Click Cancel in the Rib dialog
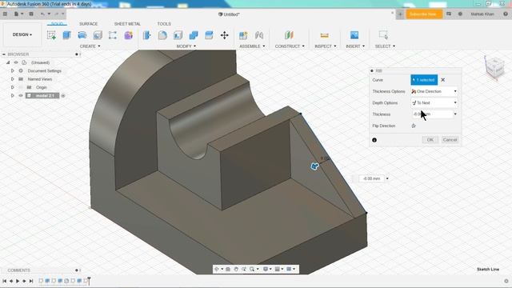The image size is (512, 288). coord(450,140)
